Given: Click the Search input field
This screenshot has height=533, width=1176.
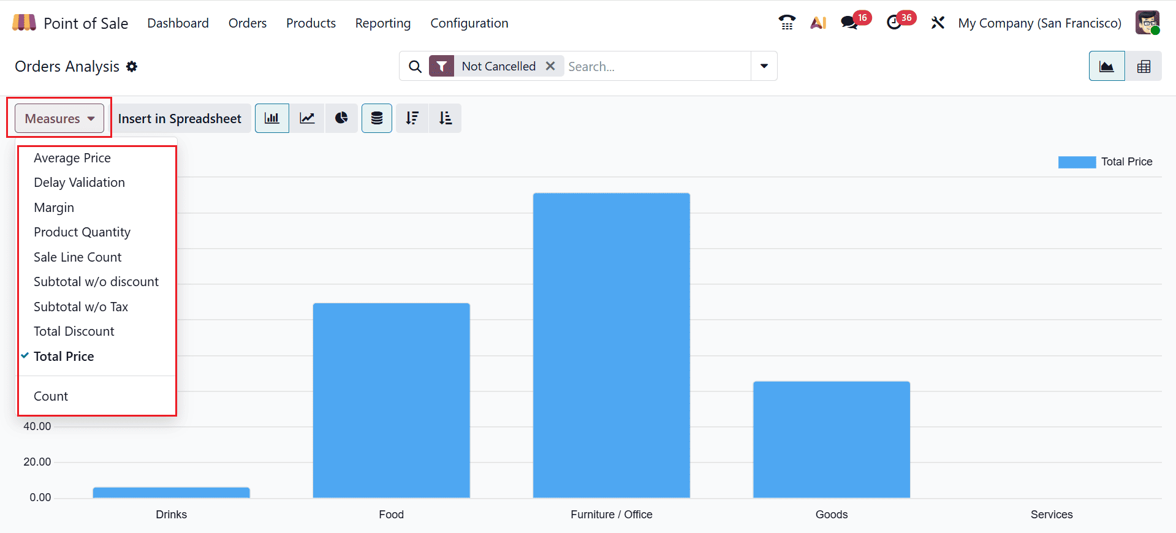Looking at the screenshot, I should point(657,66).
